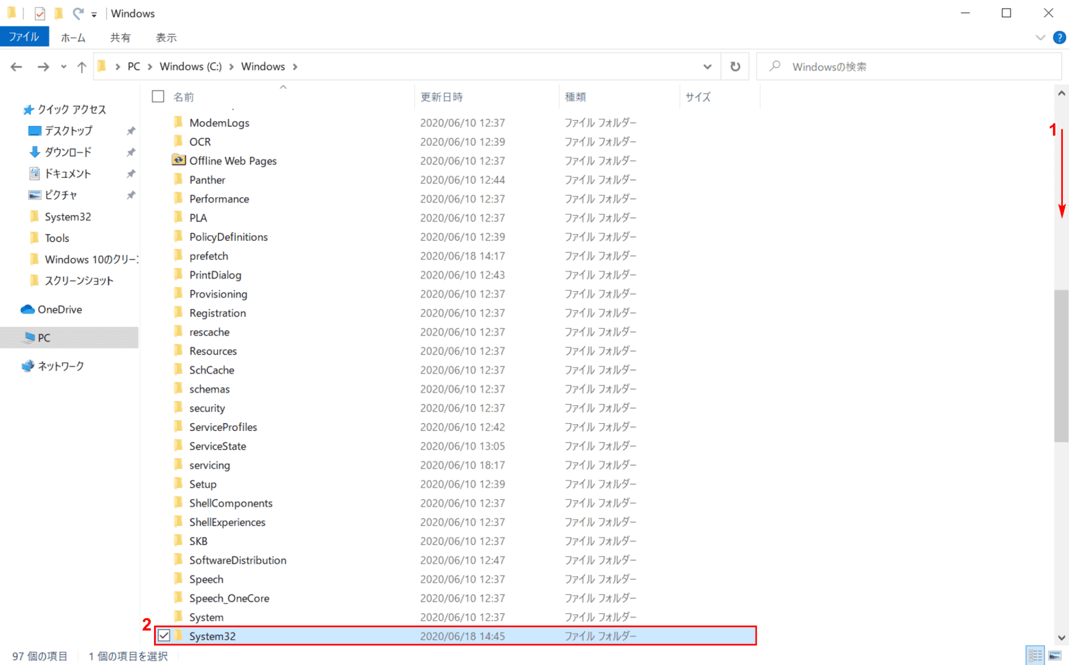Screen dimensions: 1069x665
Task: Toggle the select-all checkbox in header
Action: 158,97
